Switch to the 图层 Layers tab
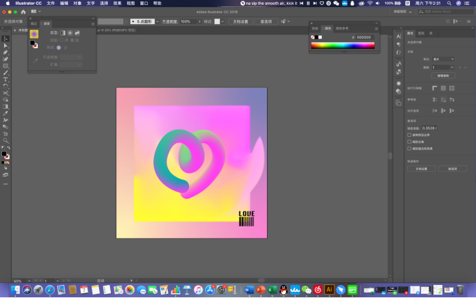 pyautogui.click(x=421, y=33)
